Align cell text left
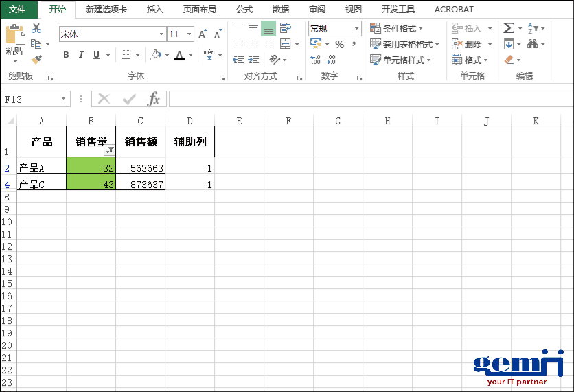The image size is (574, 392). 238,45
